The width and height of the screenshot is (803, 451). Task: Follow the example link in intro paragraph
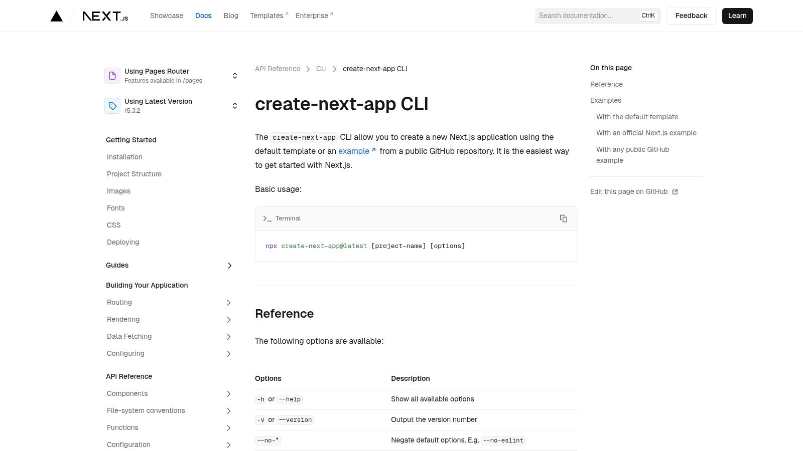tap(357, 151)
